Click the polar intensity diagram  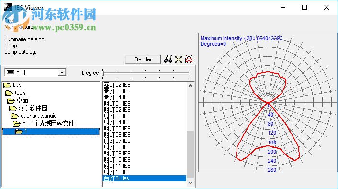268,102
